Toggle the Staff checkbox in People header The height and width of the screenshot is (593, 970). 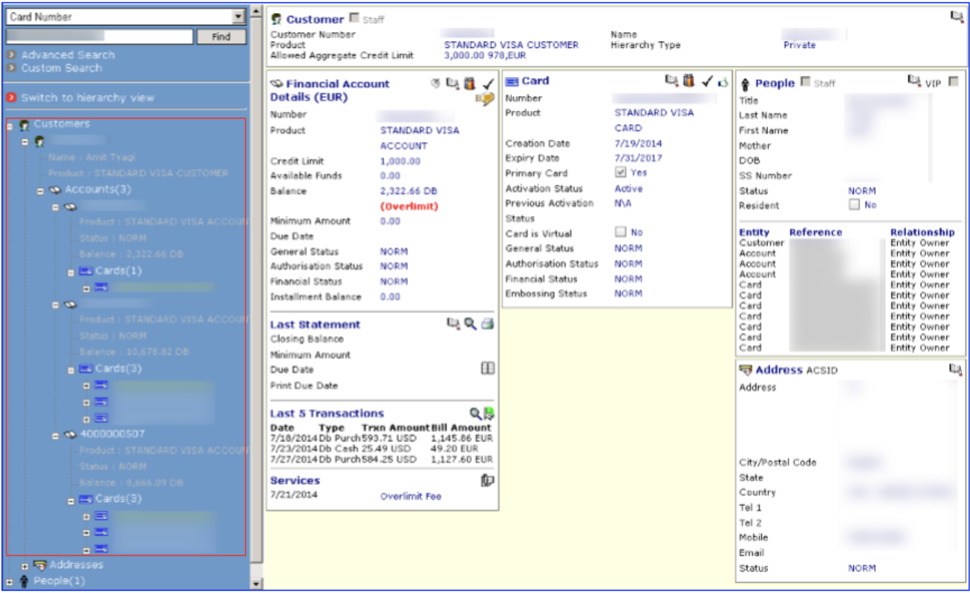[805, 82]
